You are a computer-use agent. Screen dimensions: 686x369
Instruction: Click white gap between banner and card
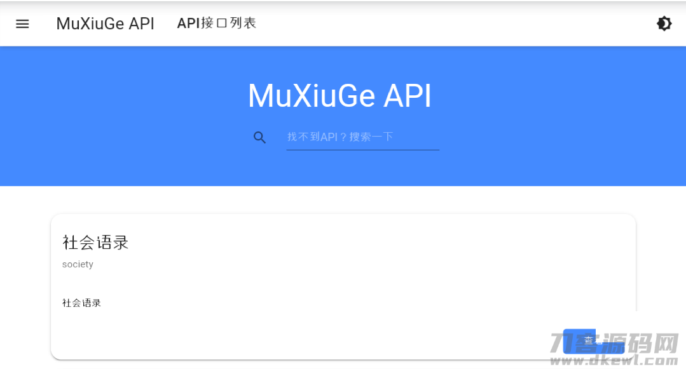(x=343, y=199)
